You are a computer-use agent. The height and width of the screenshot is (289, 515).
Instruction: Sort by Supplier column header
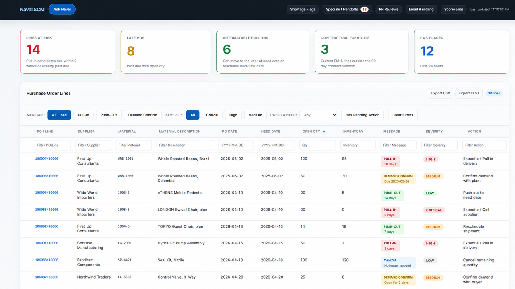[86, 132]
